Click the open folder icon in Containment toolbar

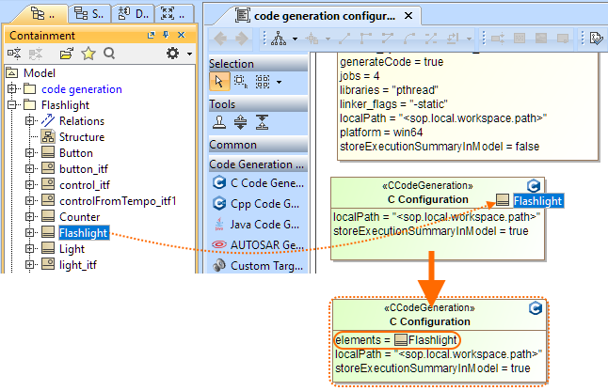[x=67, y=55]
